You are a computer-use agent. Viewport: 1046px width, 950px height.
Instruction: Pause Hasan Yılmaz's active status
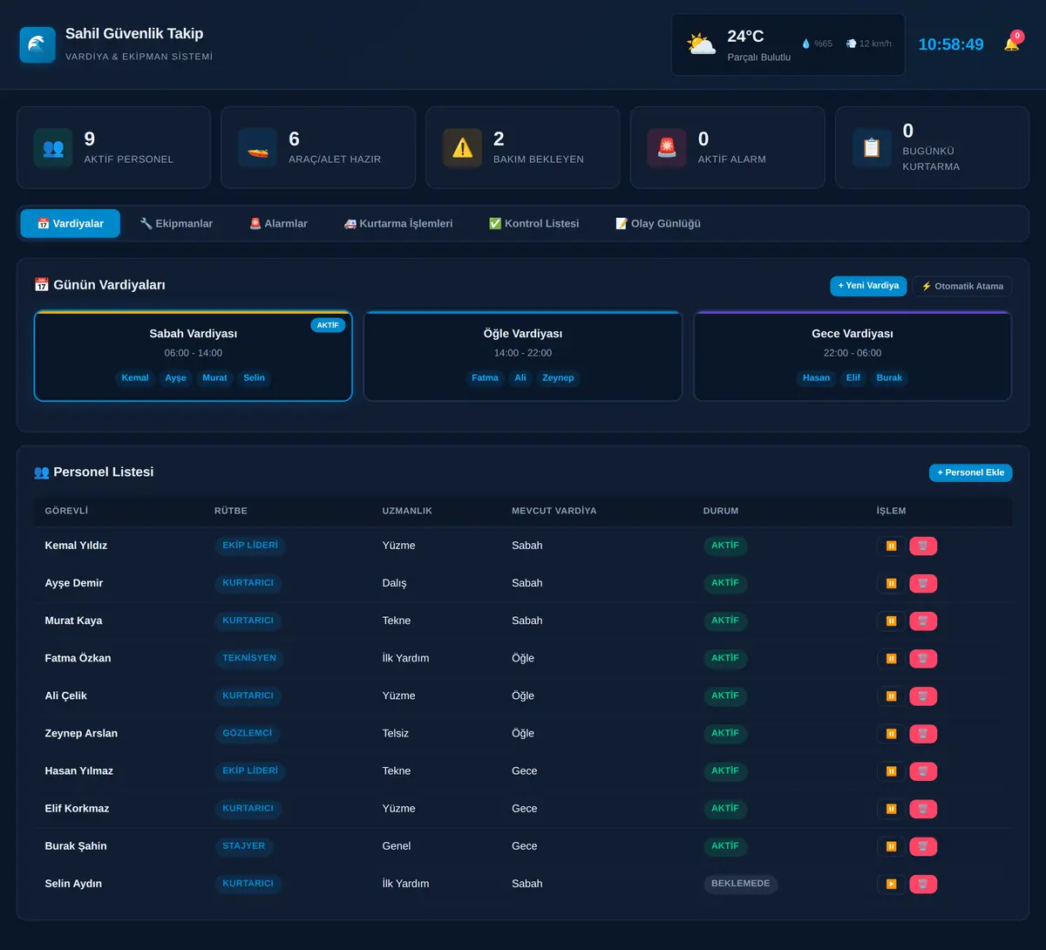891,770
